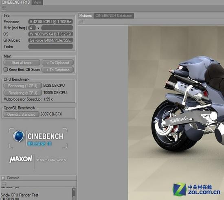The width and height of the screenshot is (224, 200).
Task: Click the main toolbar grip handle icon
Action: pos(4,9)
